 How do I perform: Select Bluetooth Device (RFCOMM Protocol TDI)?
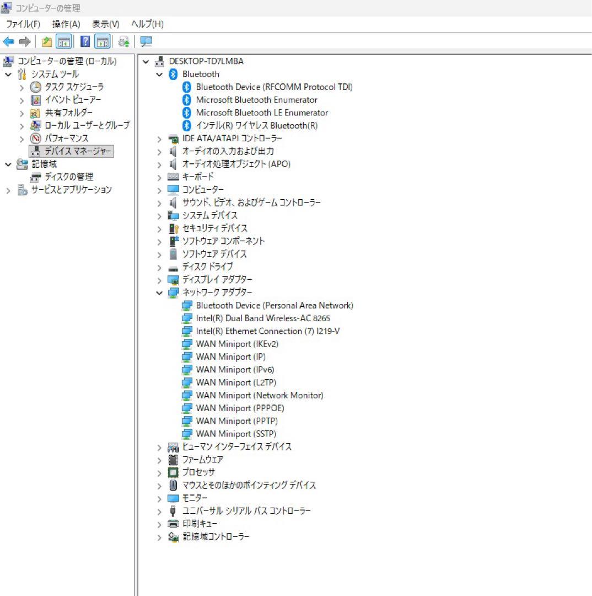coord(274,87)
